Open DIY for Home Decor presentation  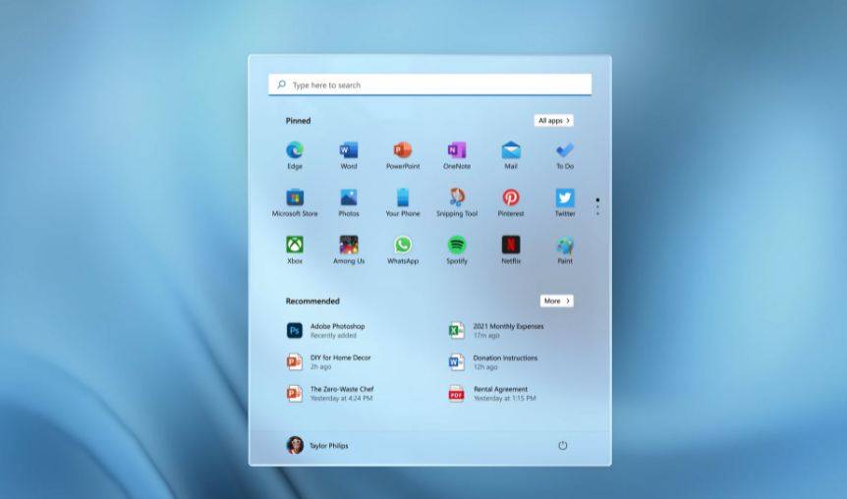coord(328,361)
